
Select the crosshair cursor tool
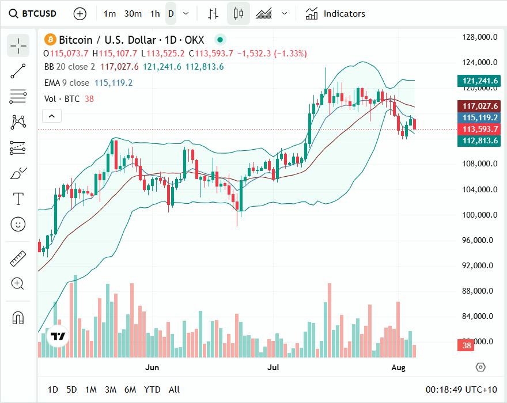point(18,45)
